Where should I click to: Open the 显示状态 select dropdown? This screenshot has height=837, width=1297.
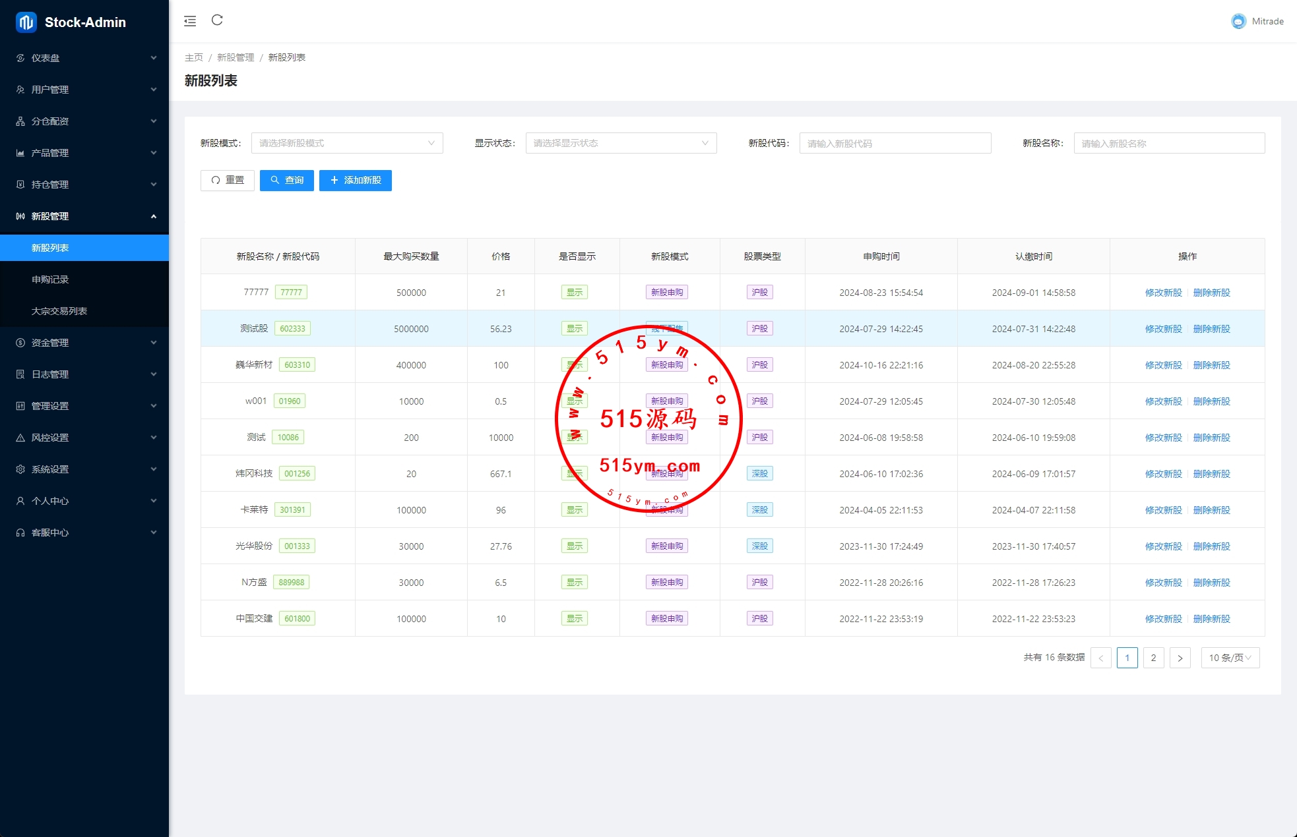[x=621, y=143]
